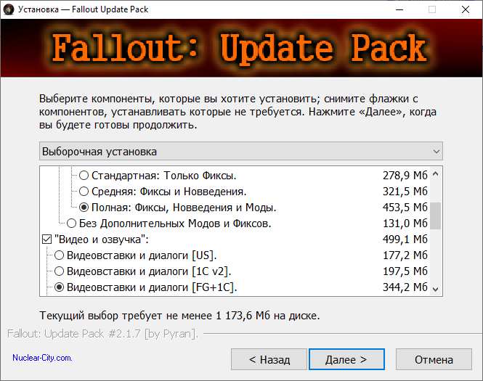Select the 'Стандартная: Только Фиксы' radio option
Image resolution: width=483 pixels, height=381 pixels.
click(x=84, y=176)
